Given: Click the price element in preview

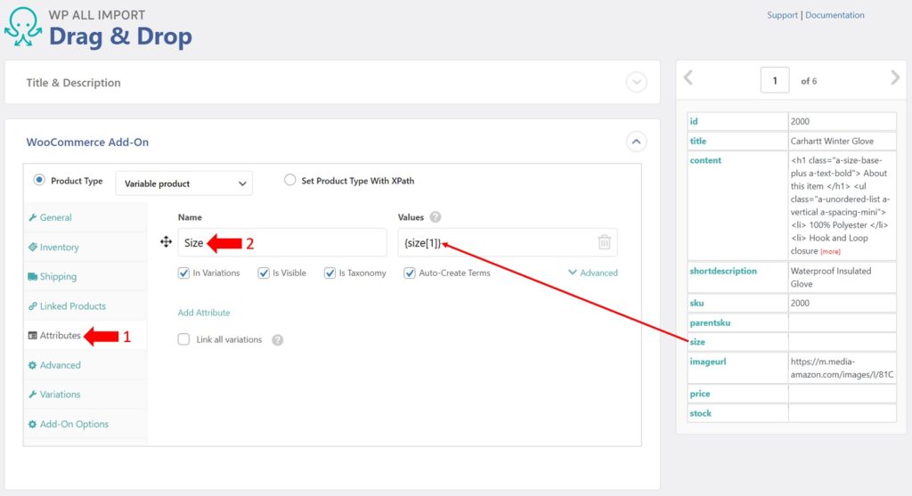Looking at the screenshot, I should pyautogui.click(x=700, y=394).
